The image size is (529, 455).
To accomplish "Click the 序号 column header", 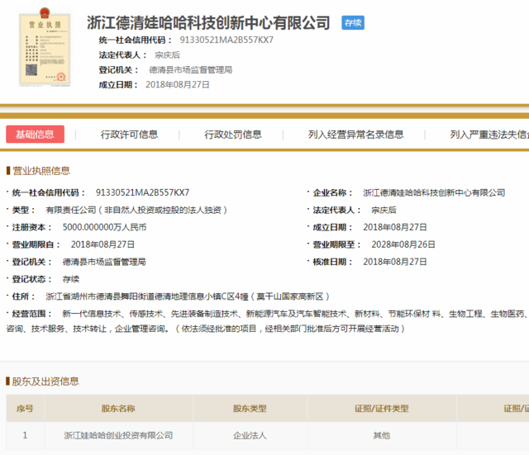I will [x=25, y=409].
